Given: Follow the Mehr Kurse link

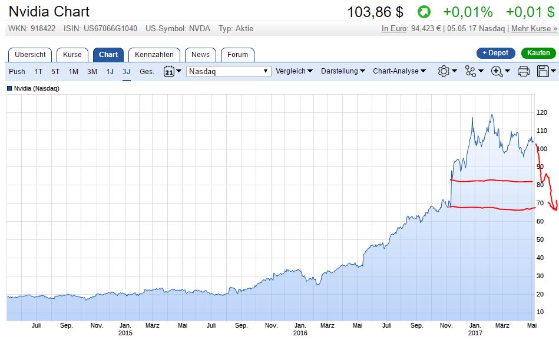Looking at the screenshot, I should click(534, 28).
